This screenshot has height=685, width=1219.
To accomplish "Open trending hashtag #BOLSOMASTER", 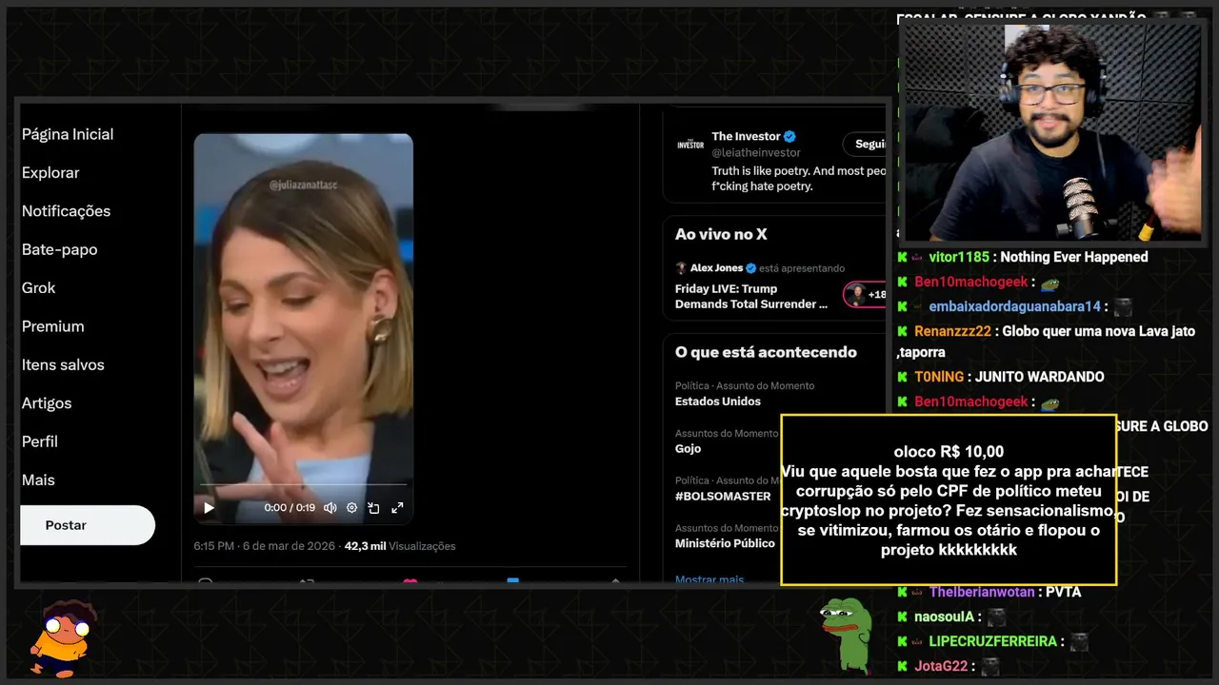I will 723,497.
